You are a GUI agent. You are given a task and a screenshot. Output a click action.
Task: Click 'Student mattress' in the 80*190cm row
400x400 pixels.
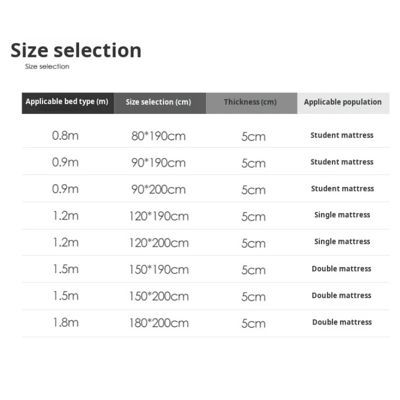tap(342, 135)
